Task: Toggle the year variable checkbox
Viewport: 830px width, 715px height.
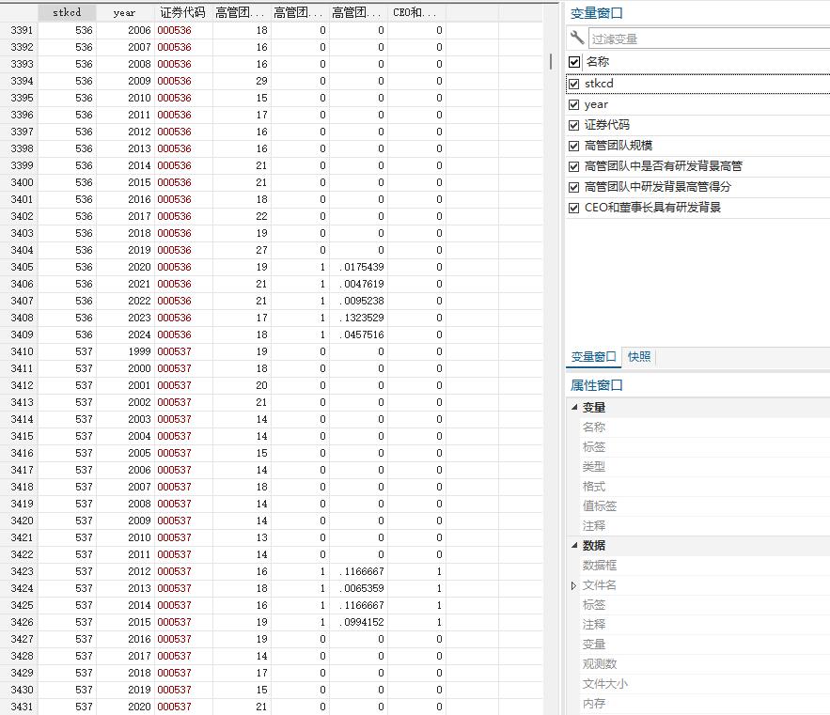Action: tap(573, 104)
